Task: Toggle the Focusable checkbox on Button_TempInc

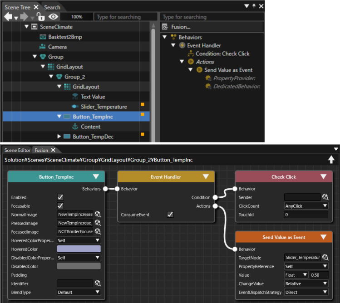Action: tap(60, 205)
